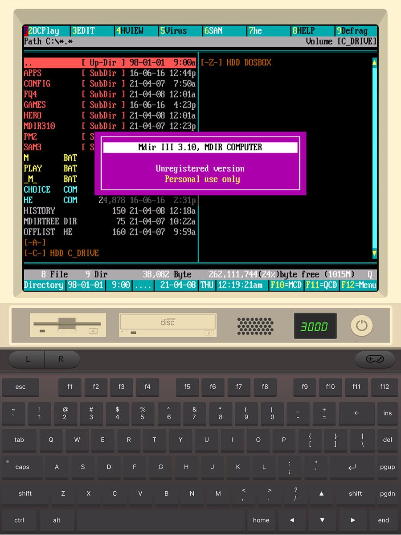Tap the alt key
Image resolution: width=401 pixels, height=535 pixels.
[57, 520]
